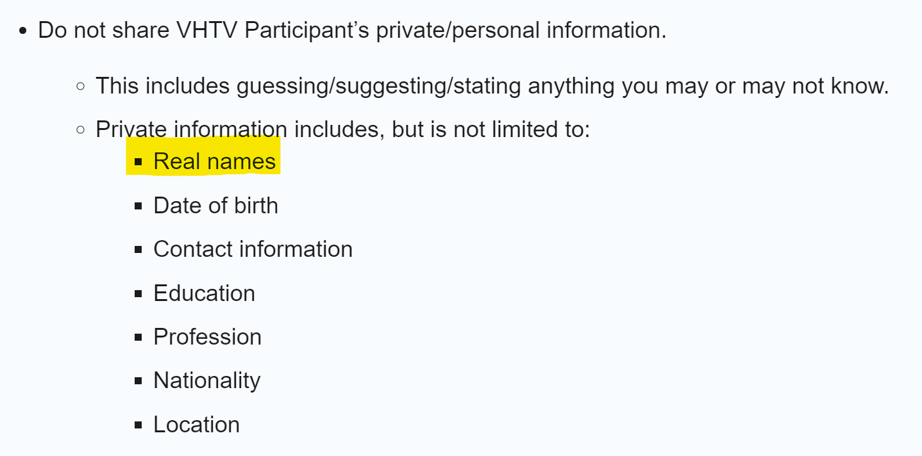This screenshot has height=456, width=922.
Task: Click the square bullet before "Profession"
Action: click(x=138, y=338)
